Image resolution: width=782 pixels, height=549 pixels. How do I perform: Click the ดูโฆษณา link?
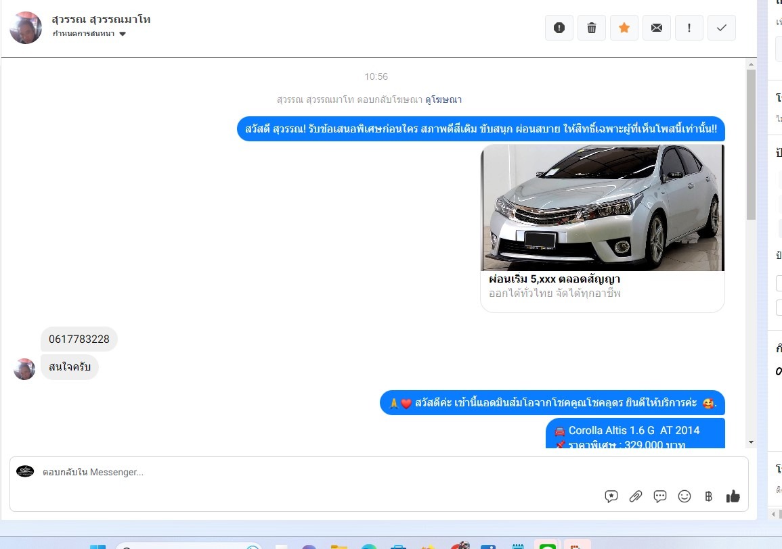(443, 99)
